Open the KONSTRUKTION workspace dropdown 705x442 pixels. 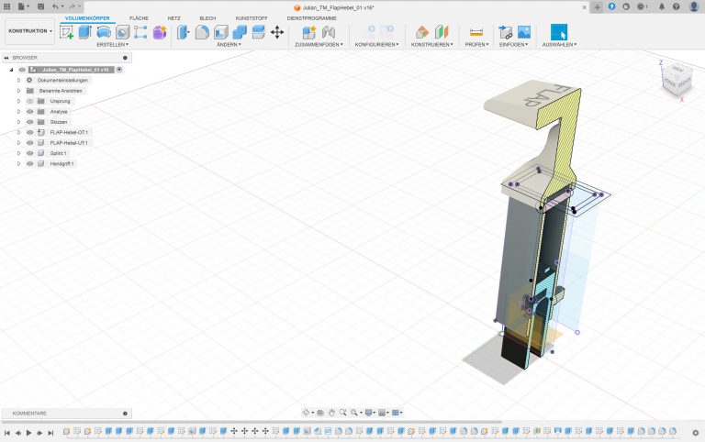[x=30, y=31]
